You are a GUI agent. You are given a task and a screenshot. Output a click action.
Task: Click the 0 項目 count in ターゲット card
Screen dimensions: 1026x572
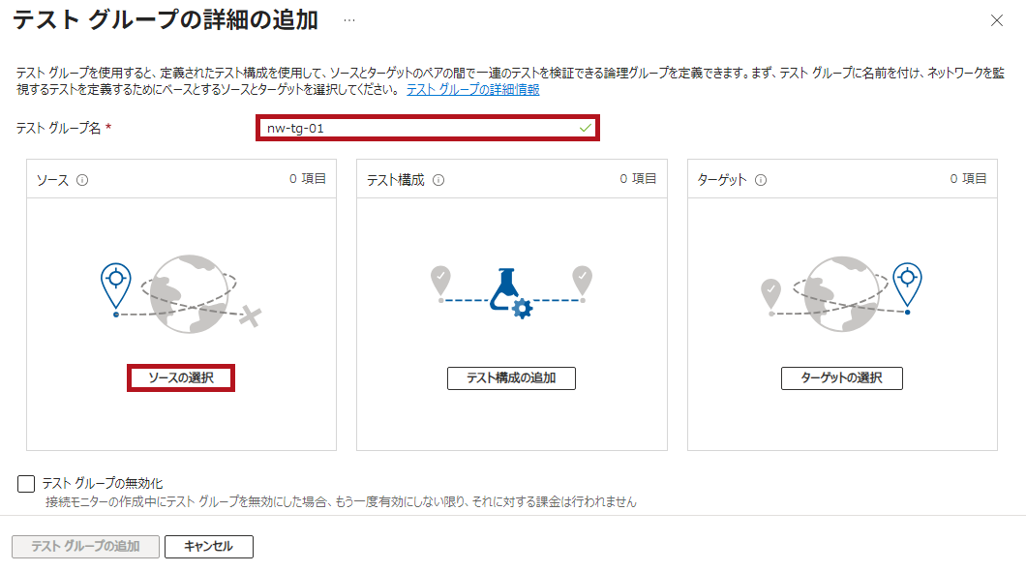pyautogui.click(x=969, y=179)
